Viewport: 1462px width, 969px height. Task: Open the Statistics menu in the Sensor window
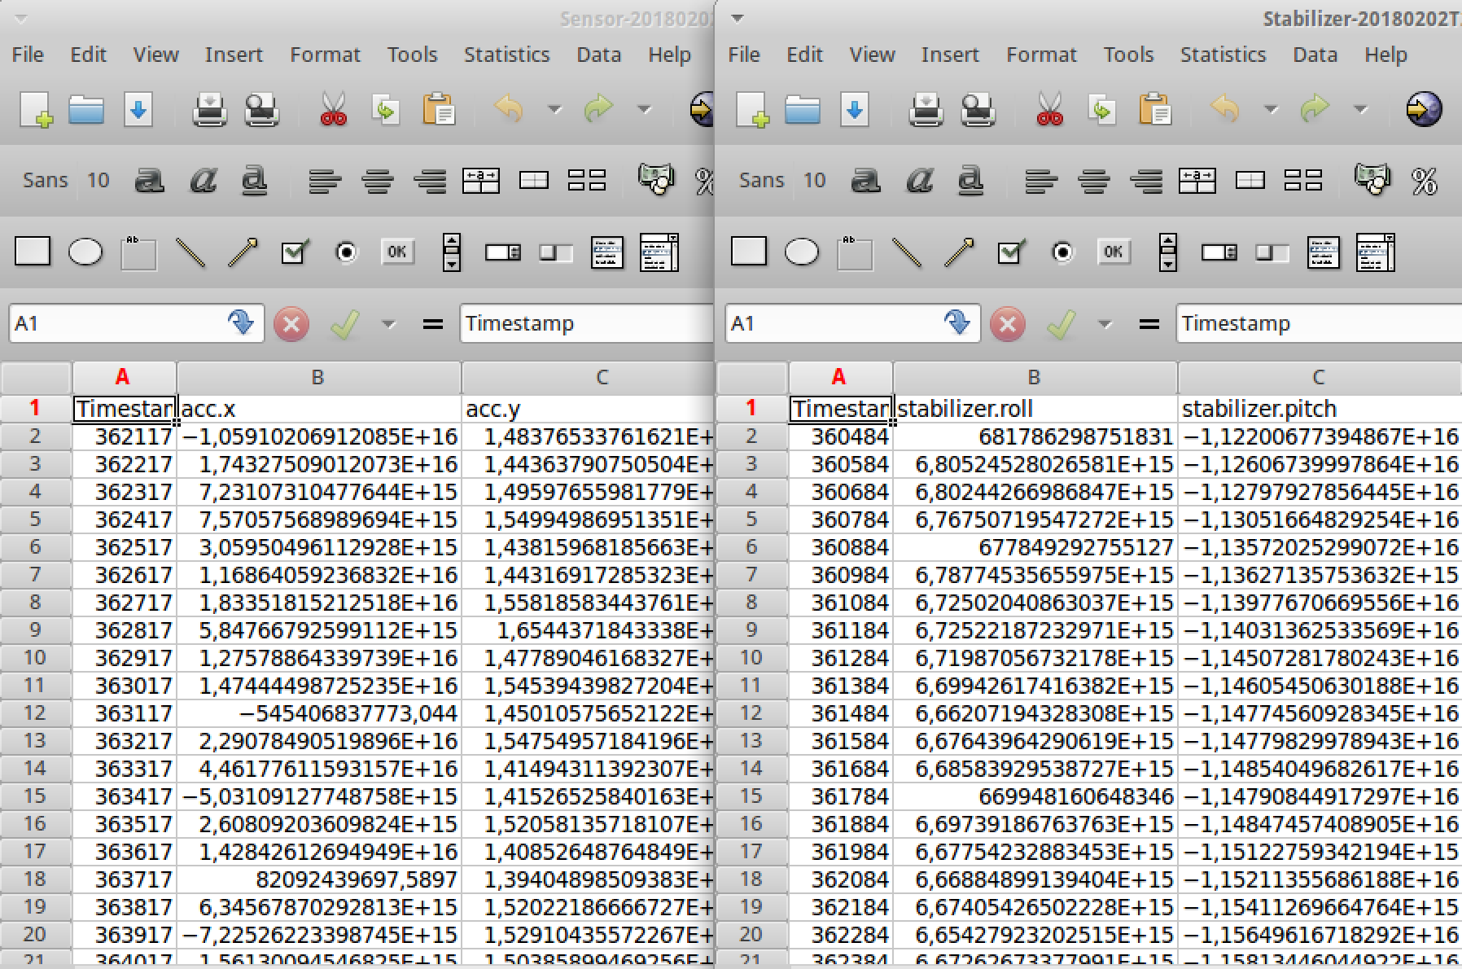pos(506,55)
